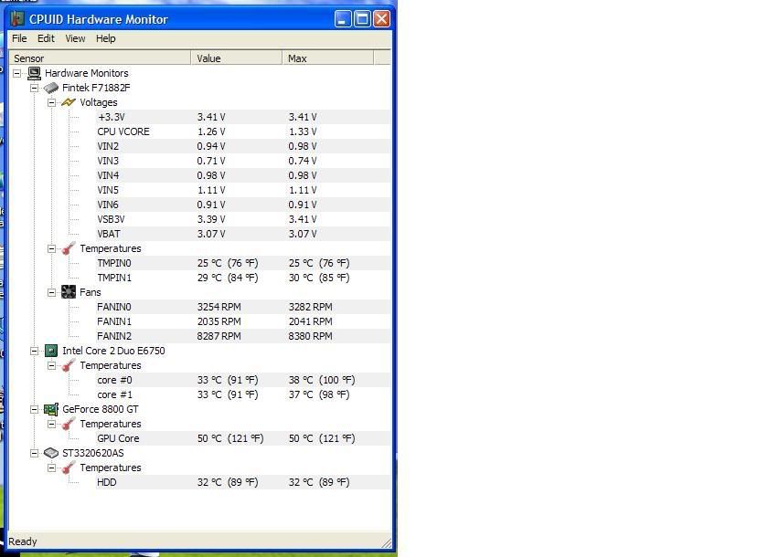
Task: Click the GeForce 8800 GT card icon
Action: tap(51, 409)
